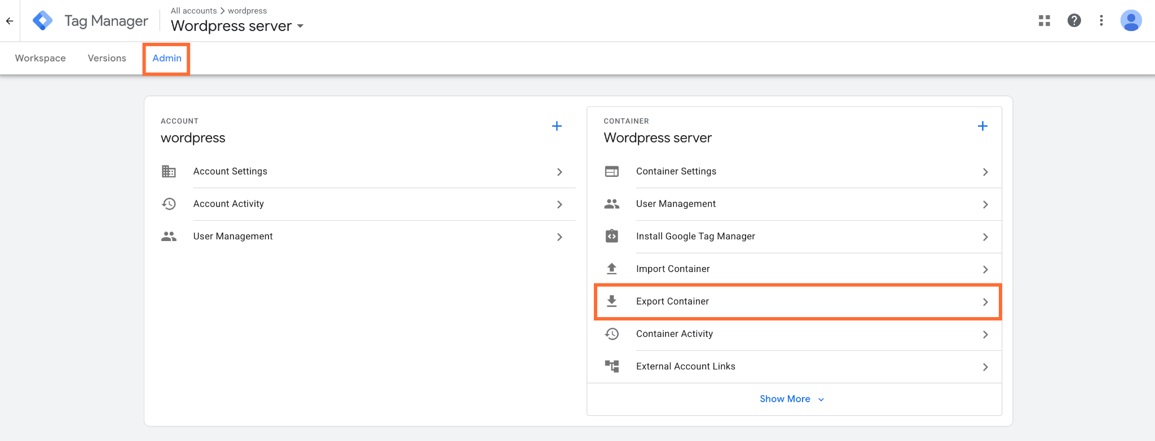Screen dimensions: 1155x441
Task: Click the Account Settings building icon
Action: (x=169, y=171)
